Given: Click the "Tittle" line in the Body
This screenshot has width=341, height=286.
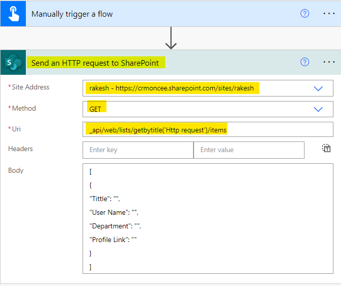Looking at the screenshot, I should coord(104,199).
